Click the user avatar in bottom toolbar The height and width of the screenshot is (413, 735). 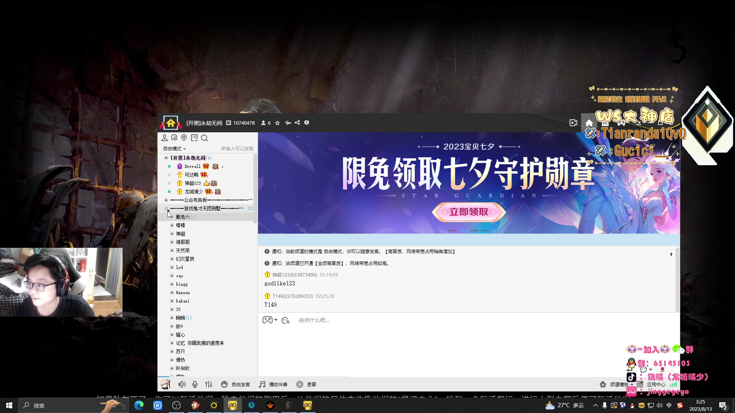(165, 384)
